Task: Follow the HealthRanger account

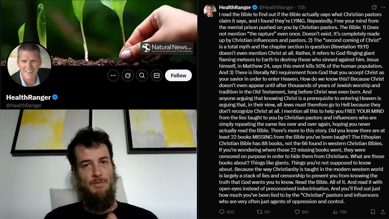Action: (178, 75)
